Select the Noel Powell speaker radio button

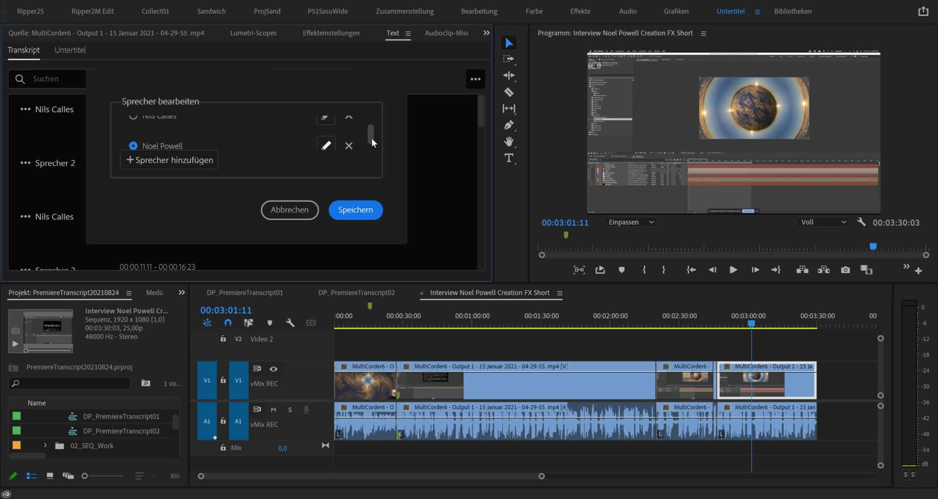[133, 145]
